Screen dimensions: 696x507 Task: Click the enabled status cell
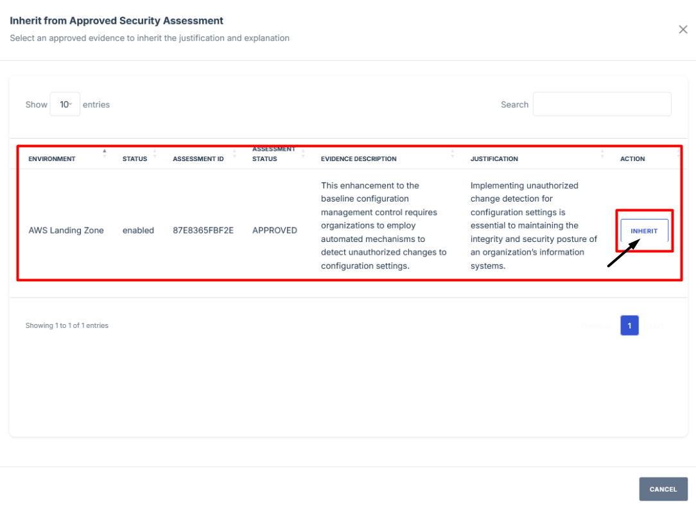coord(138,230)
